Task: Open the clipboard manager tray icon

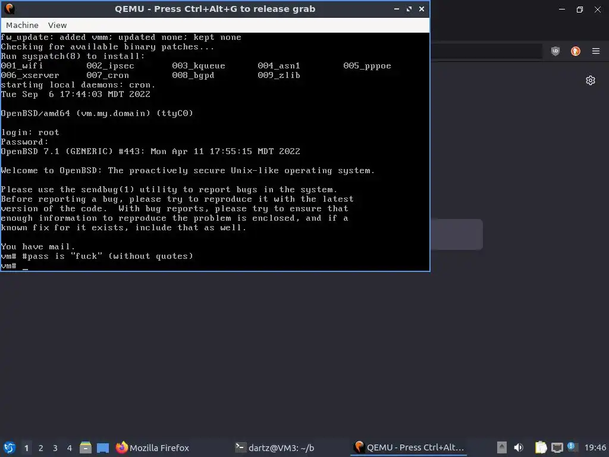Action: (x=541, y=447)
